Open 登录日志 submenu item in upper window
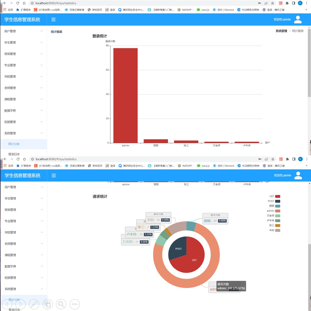 (x=24, y=154)
